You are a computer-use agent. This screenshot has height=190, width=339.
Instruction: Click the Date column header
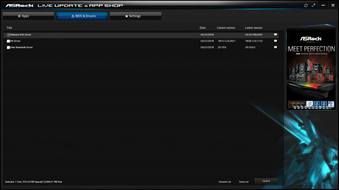click(x=202, y=28)
